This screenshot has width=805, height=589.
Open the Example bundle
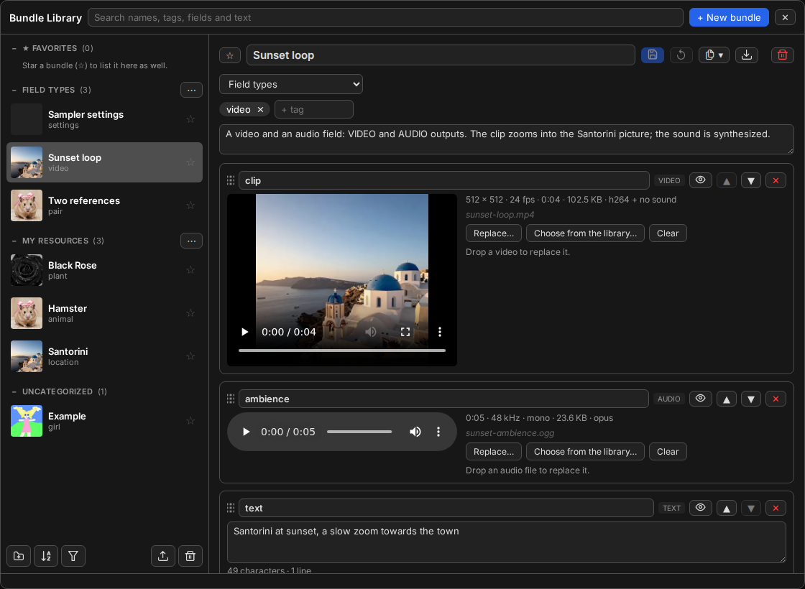pos(104,421)
